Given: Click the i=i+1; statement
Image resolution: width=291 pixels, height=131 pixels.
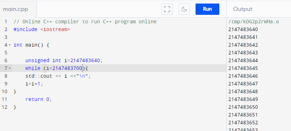Looking at the screenshot, I should coord(34,84).
